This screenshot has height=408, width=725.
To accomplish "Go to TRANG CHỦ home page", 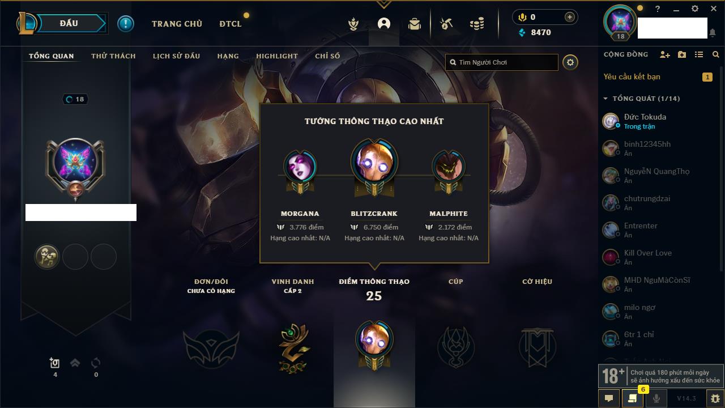I will point(177,24).
